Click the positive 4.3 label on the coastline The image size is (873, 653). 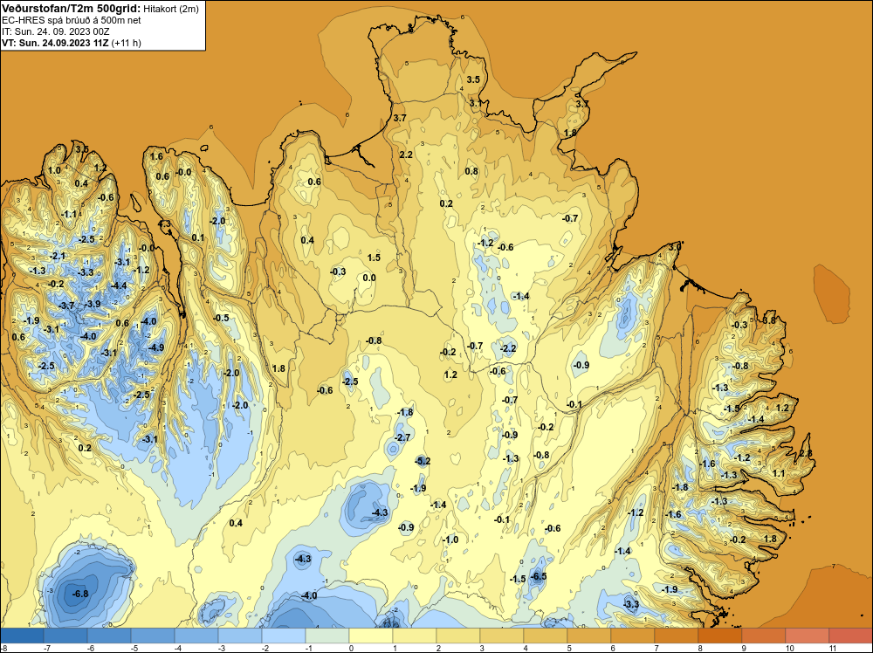(x=165, y=223)
